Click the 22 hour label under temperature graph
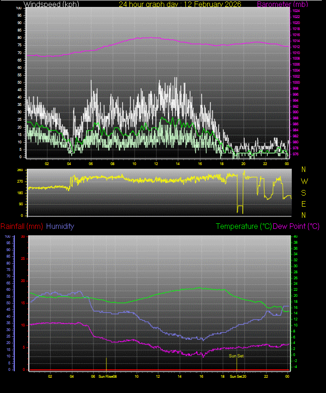 pyautogui.click(x=266, y=376)
